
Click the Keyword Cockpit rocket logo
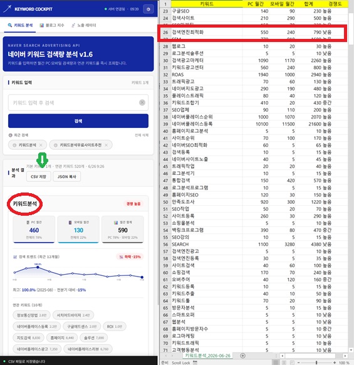point(8,9)
